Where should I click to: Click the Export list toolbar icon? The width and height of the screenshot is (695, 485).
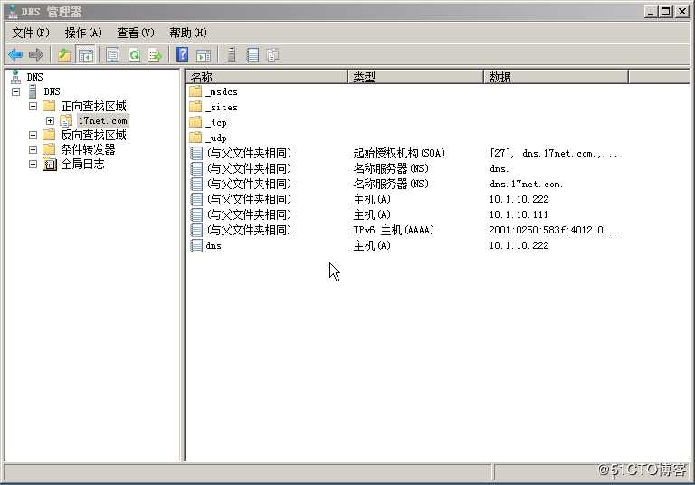155,55
